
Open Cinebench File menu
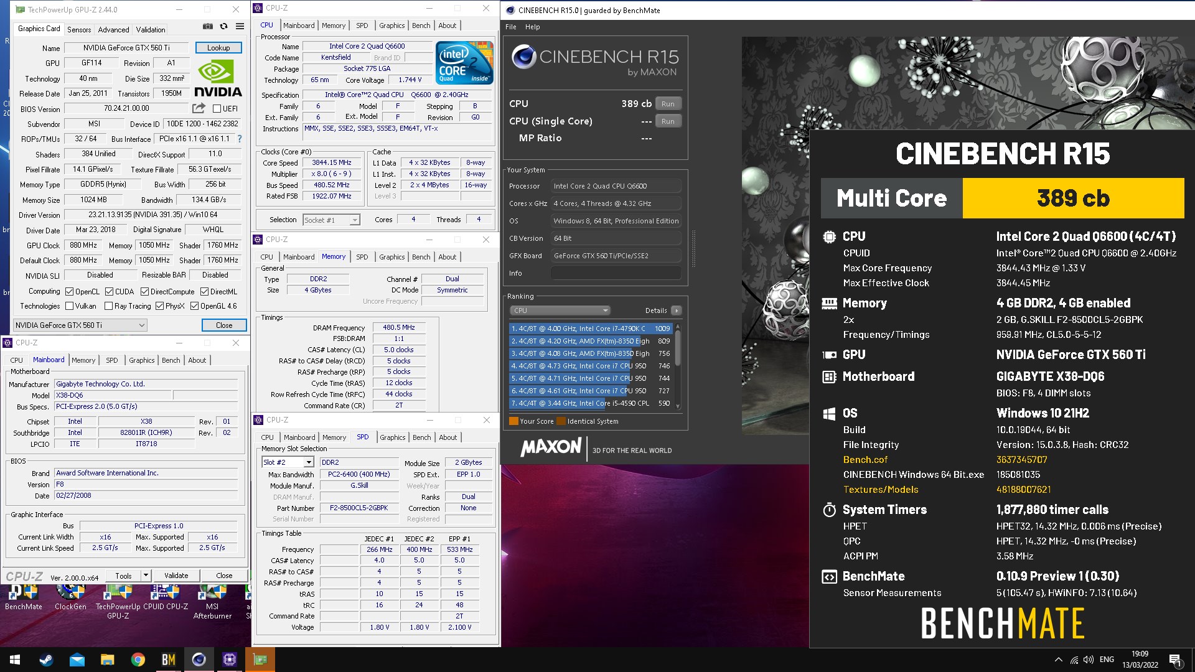[x=511, y=27]
